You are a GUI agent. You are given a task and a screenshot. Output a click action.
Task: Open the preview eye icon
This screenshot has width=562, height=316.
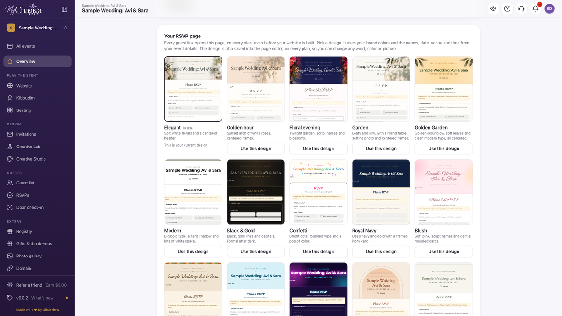click(493, 8)
